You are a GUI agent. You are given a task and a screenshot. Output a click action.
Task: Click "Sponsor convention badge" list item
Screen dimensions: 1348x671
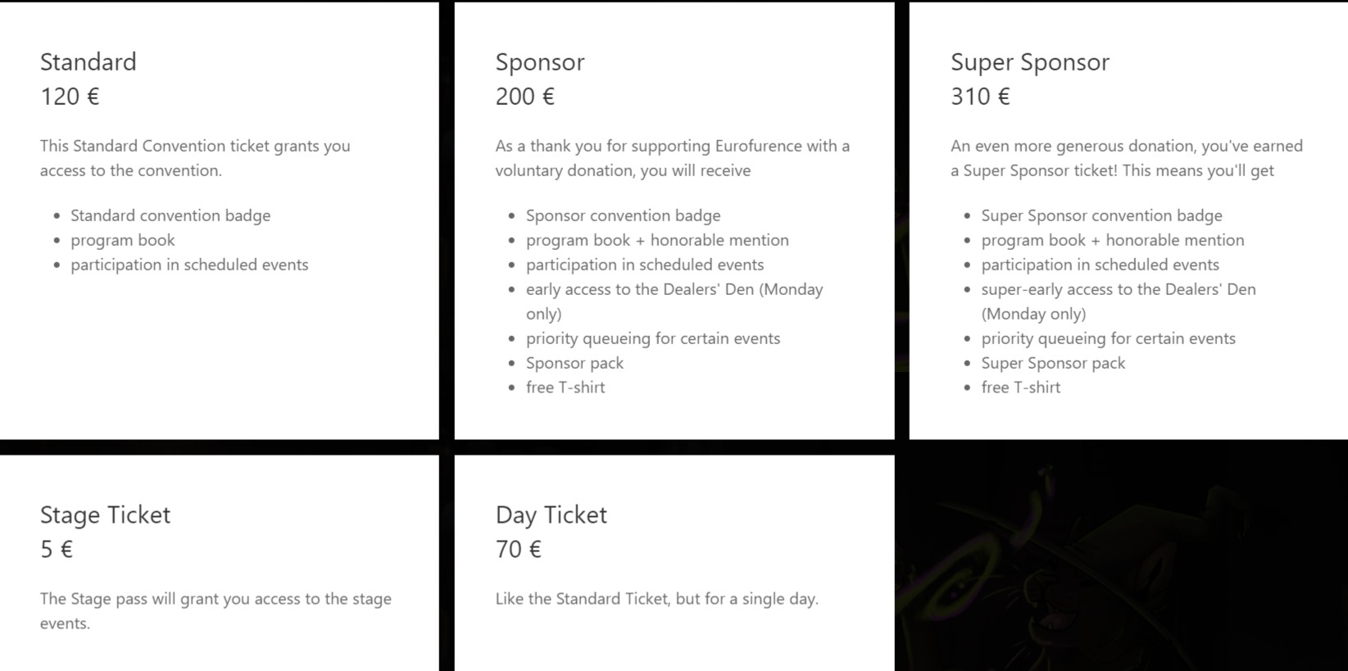(624, 215)
